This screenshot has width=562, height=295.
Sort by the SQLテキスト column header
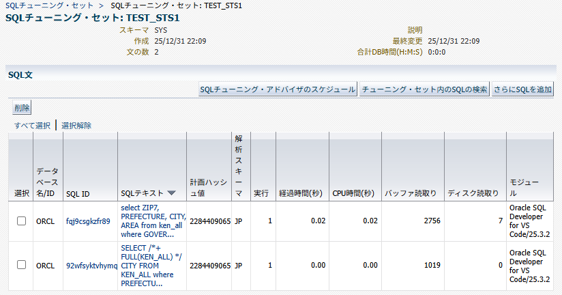142,193
